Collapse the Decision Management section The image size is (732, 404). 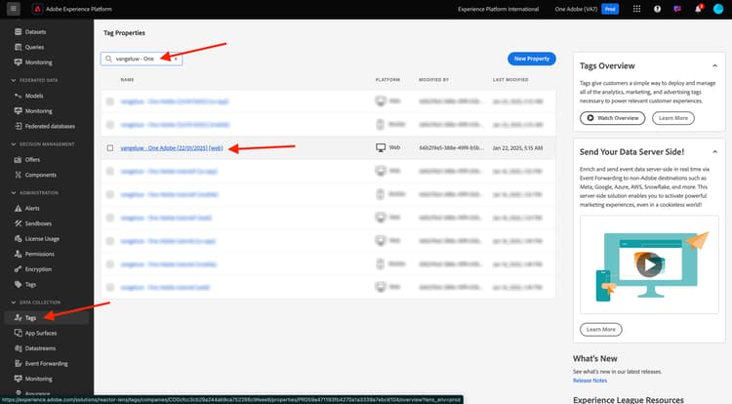13,144
